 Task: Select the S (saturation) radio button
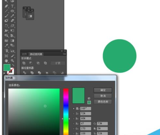click(x=74, y=113)
